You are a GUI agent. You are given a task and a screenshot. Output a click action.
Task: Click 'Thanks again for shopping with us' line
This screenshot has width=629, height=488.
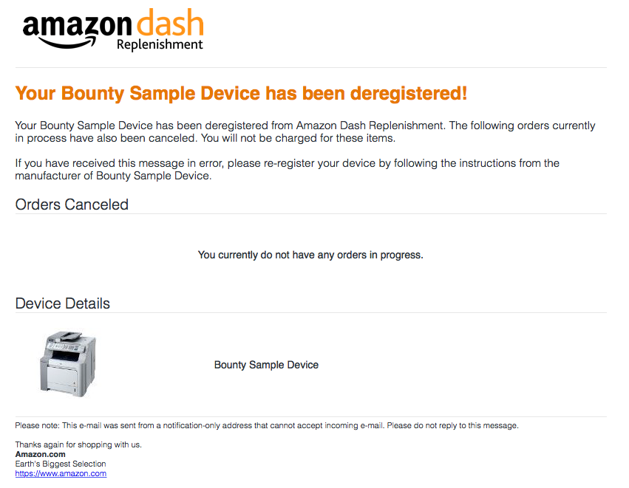click(78, 444)
